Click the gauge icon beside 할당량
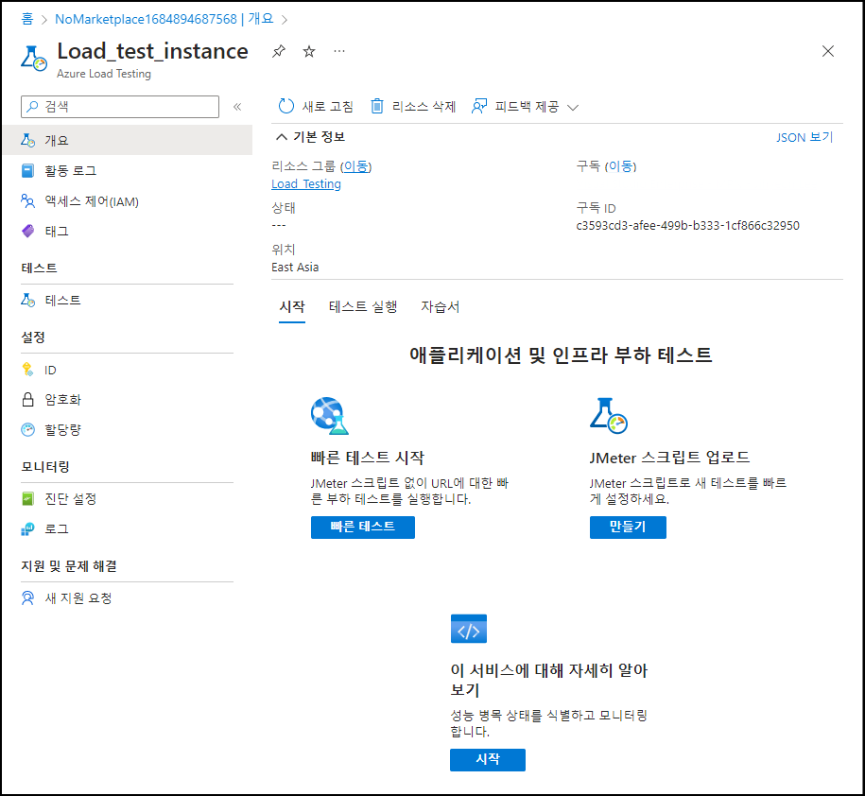Viewport: 865px width, 796px height. [27, 429]
